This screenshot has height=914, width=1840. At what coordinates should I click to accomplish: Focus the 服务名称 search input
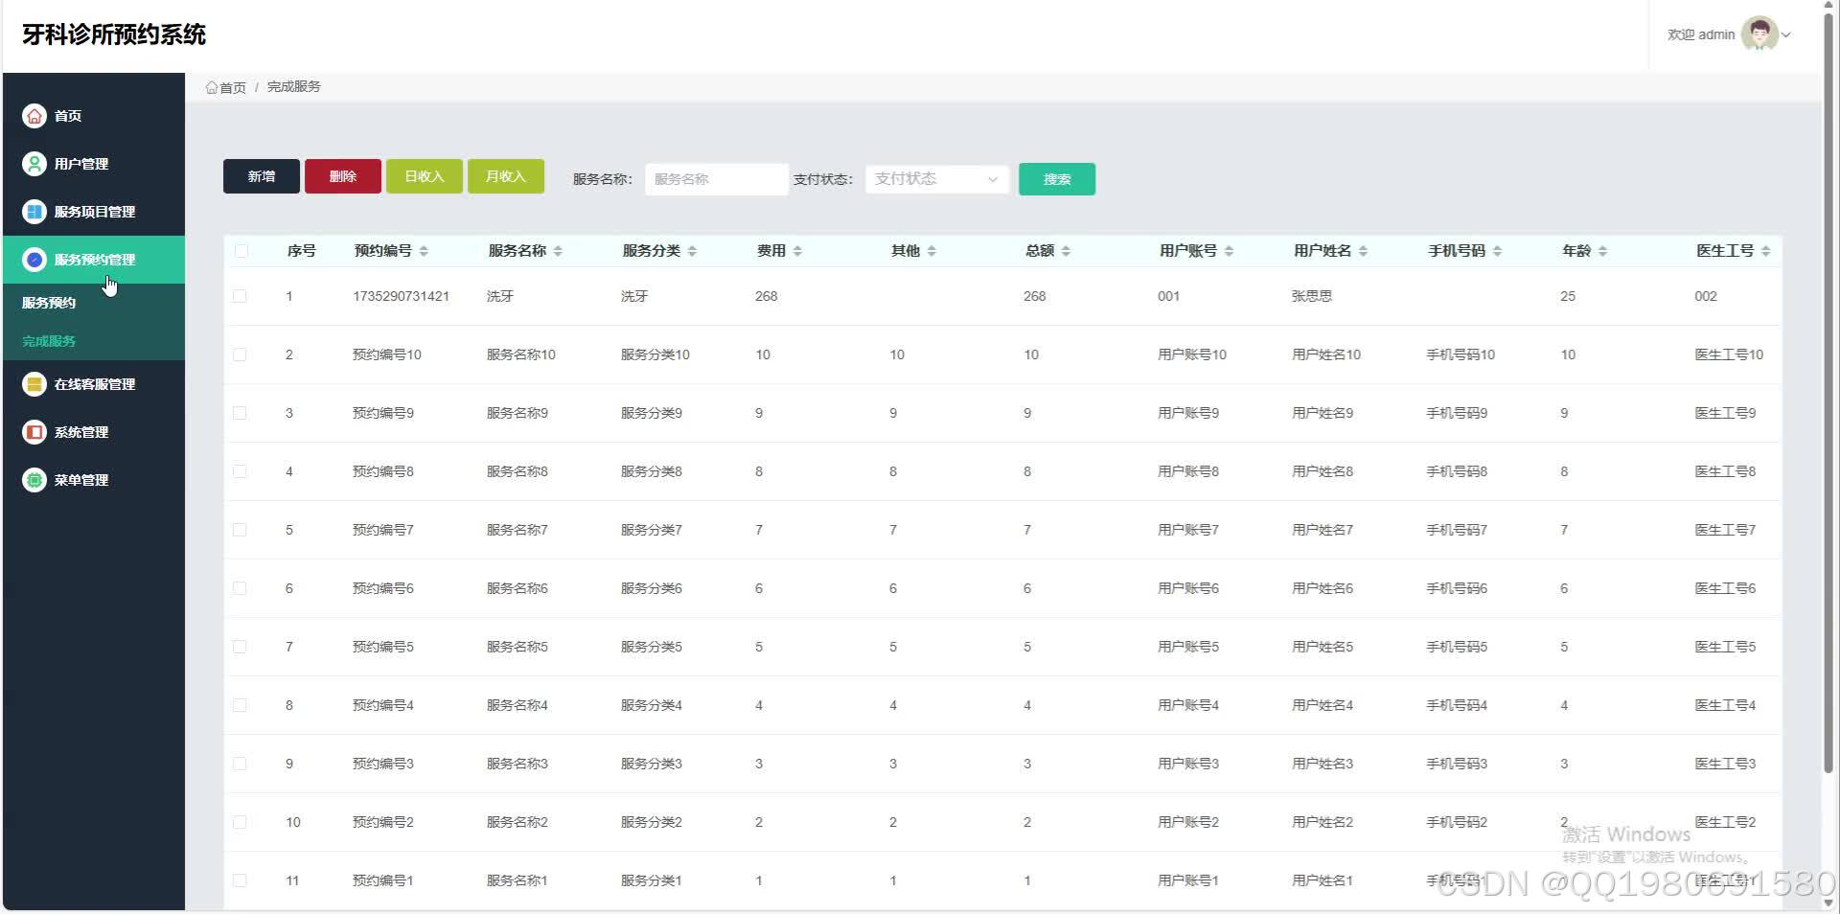click(717, 179)
